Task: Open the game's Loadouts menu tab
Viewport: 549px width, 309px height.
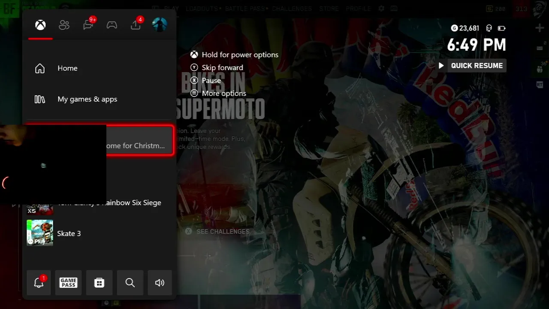Action: (202, 9)
